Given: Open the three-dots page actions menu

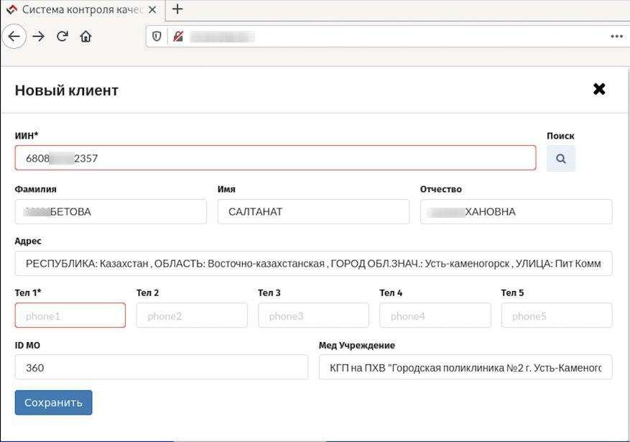Looking at the screenshot, I should tap(616, 37).
